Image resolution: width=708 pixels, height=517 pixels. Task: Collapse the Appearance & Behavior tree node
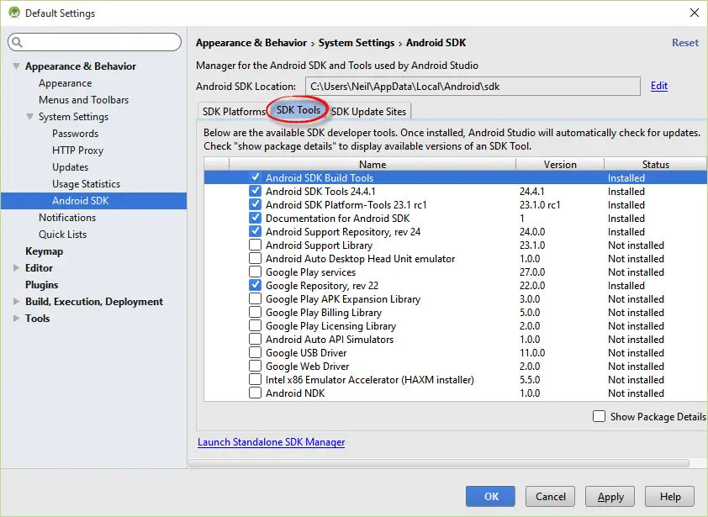pos(17,66)
